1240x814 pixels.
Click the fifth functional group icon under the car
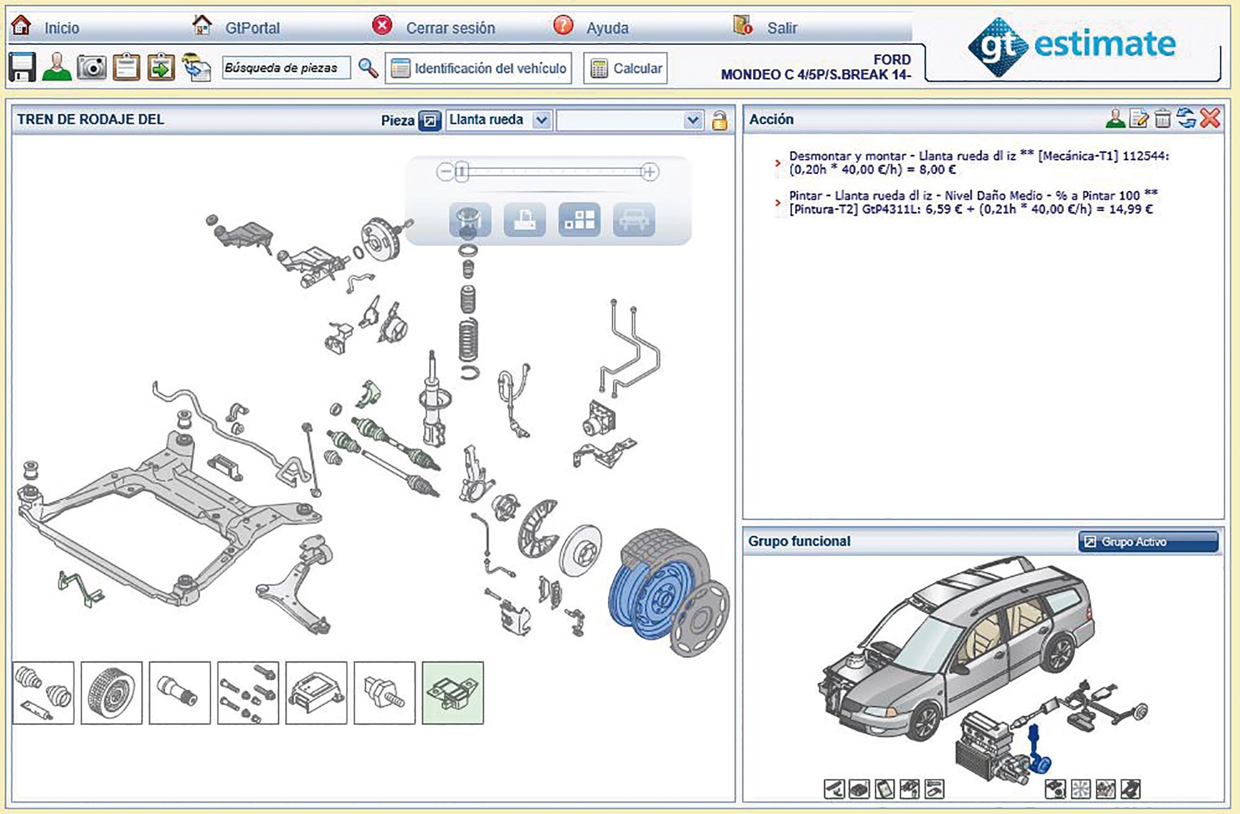click(934, 789)
